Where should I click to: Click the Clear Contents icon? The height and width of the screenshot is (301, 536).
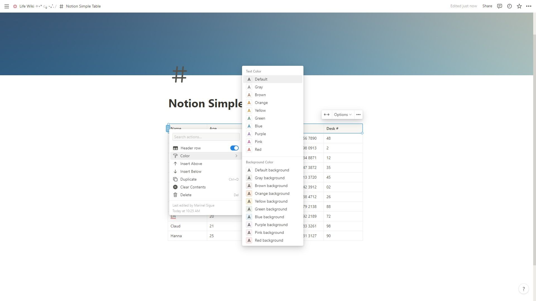click(x=175, y=187)
